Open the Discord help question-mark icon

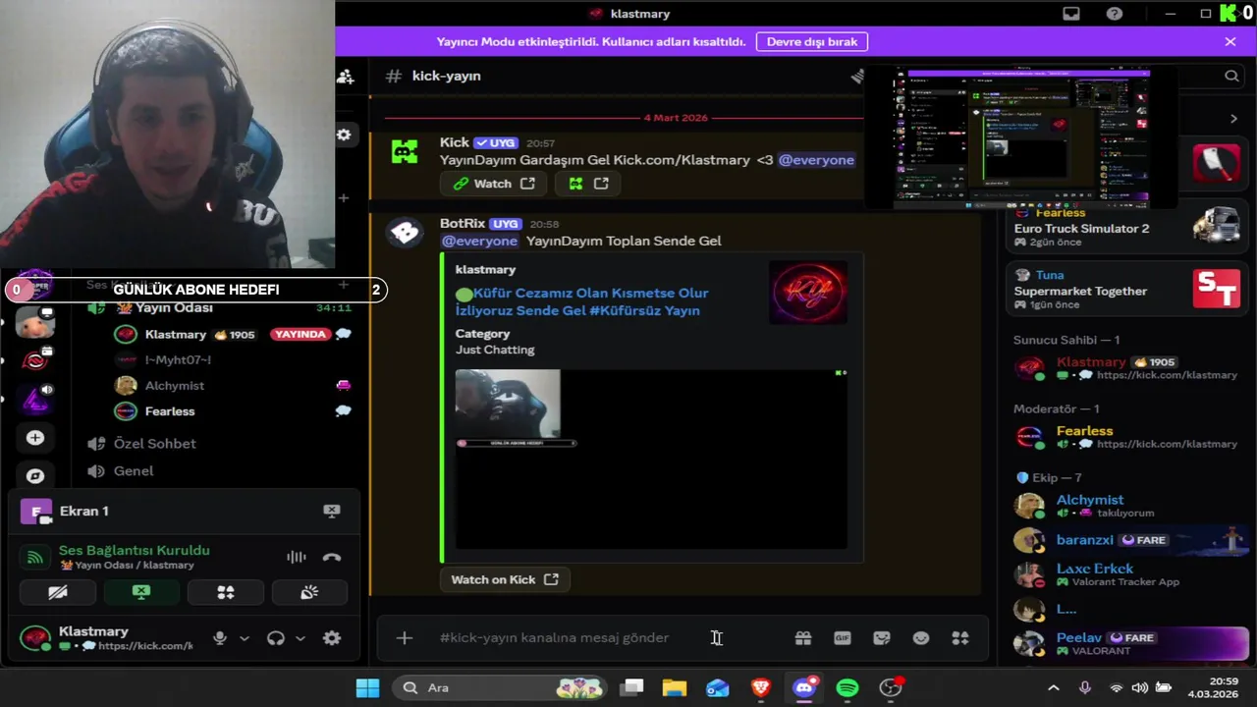pos(1115,14)
